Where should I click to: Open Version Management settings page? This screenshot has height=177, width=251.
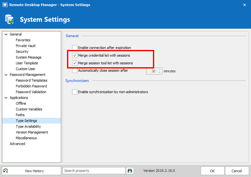pyautogui.click(x=32, y=132)
